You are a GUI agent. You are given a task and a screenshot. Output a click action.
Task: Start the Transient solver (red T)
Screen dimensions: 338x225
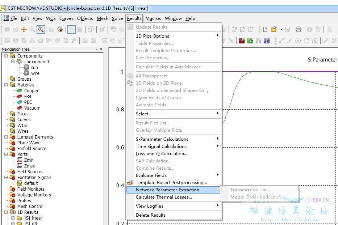(x=242, y=41)
